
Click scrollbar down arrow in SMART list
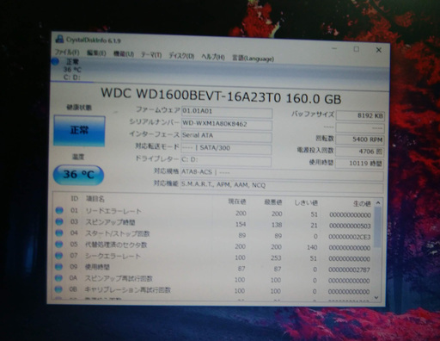[376, 298]
